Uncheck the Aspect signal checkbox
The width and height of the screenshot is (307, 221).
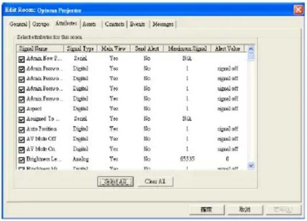[x=21, y=109]
